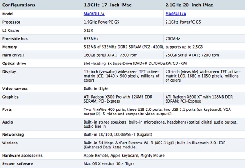Select the Frontside bus row label
Image resolution: width=245 pixels, height=168 pixels.
coord(15,39)
